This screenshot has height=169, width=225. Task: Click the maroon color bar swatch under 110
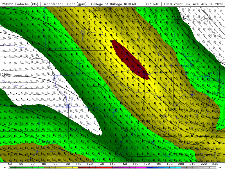pos(81,168)
